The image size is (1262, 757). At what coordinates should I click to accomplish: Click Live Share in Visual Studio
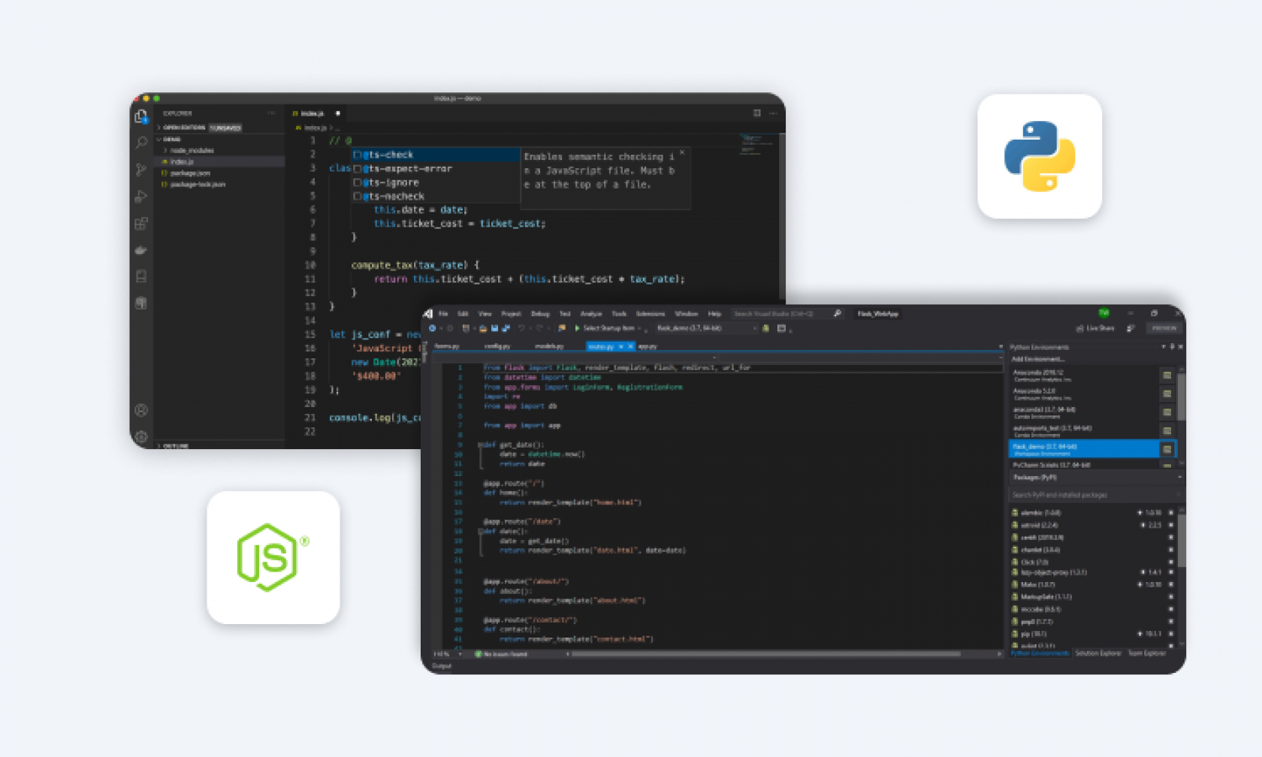pos(1094,328)
